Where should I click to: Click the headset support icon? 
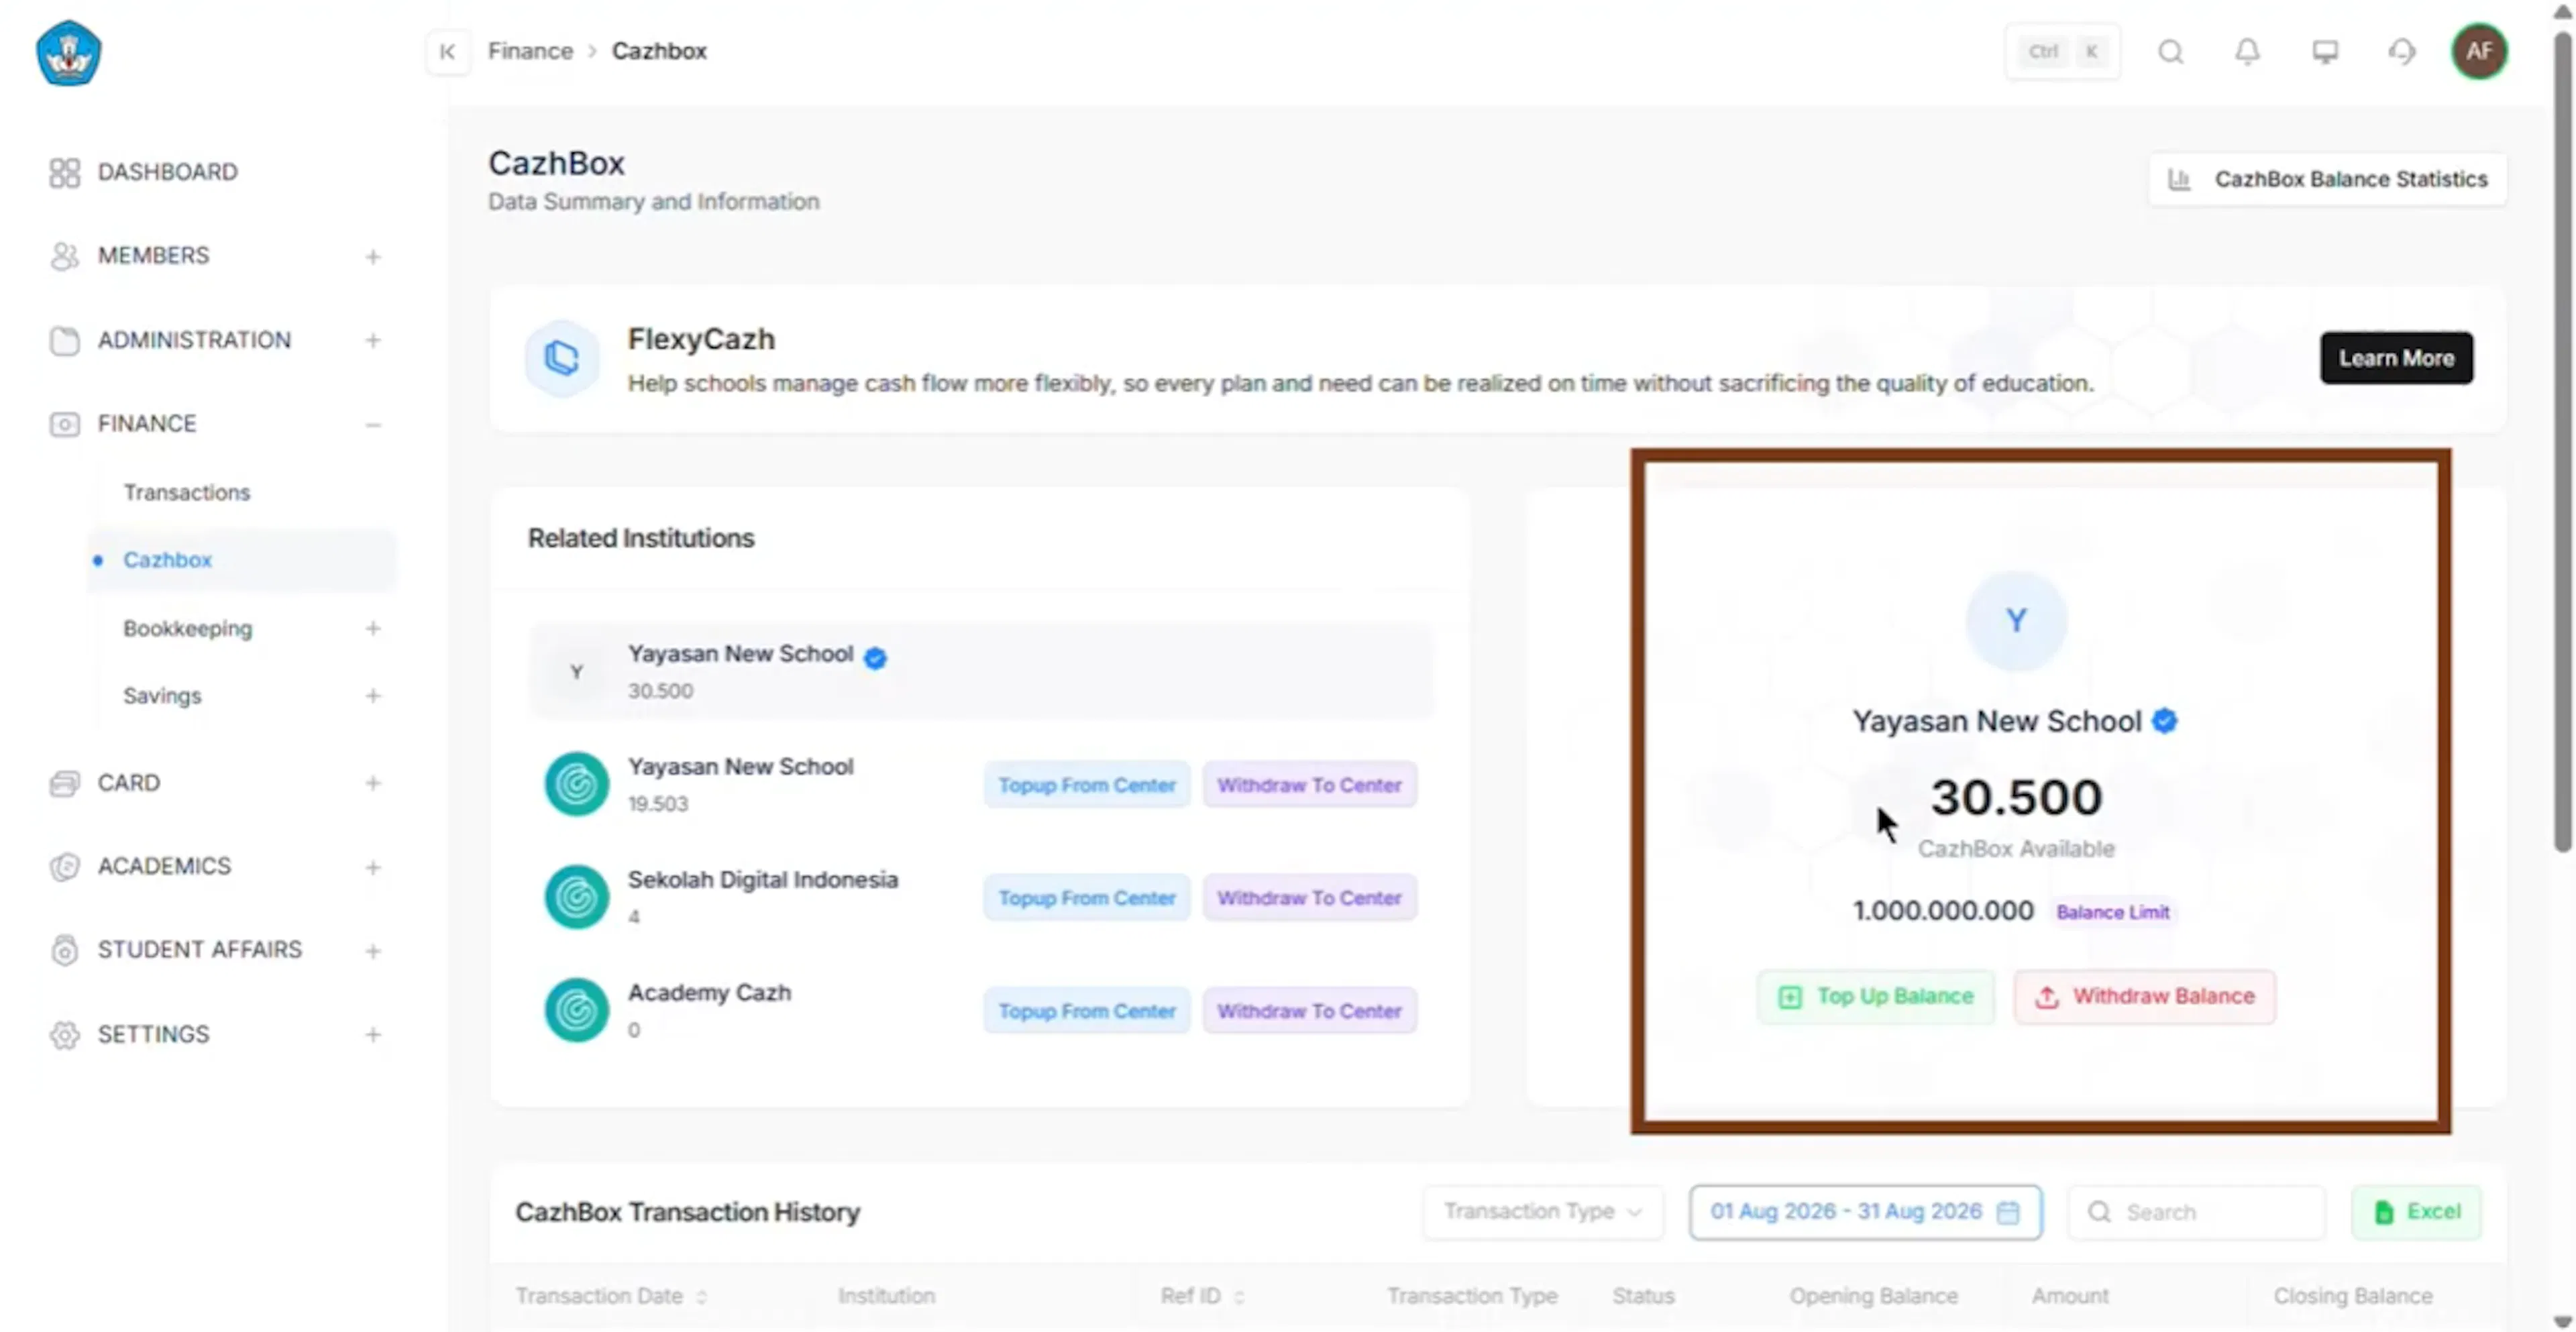2402,51
